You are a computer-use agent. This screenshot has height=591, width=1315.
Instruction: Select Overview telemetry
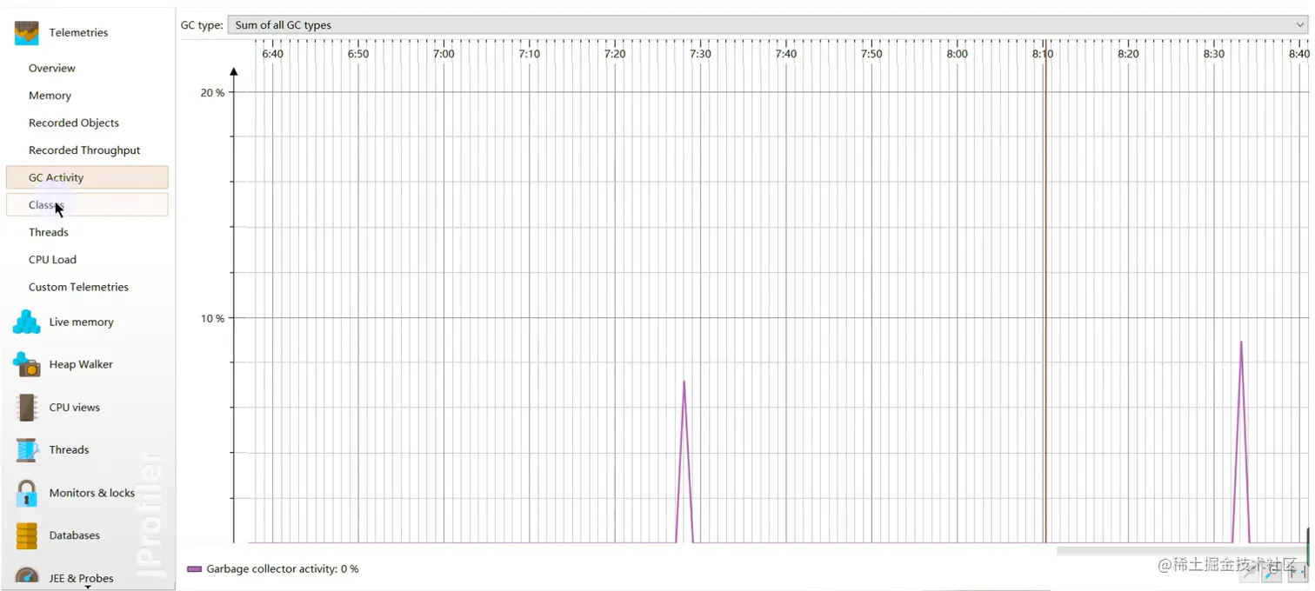(x=52, y=68)
